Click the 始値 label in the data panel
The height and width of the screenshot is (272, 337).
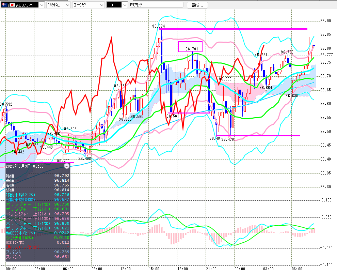[x=10, y=176]
